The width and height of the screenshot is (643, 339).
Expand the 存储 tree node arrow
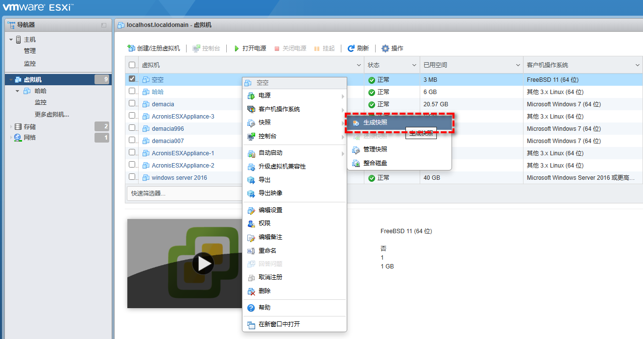click(11, 126)
